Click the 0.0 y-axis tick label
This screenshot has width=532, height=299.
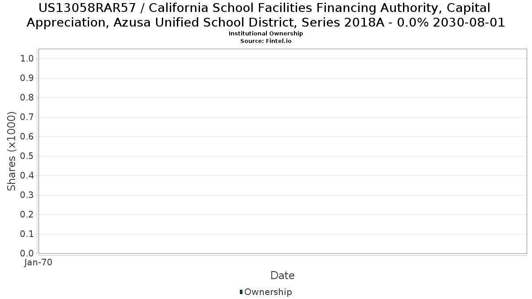point(27,253)
